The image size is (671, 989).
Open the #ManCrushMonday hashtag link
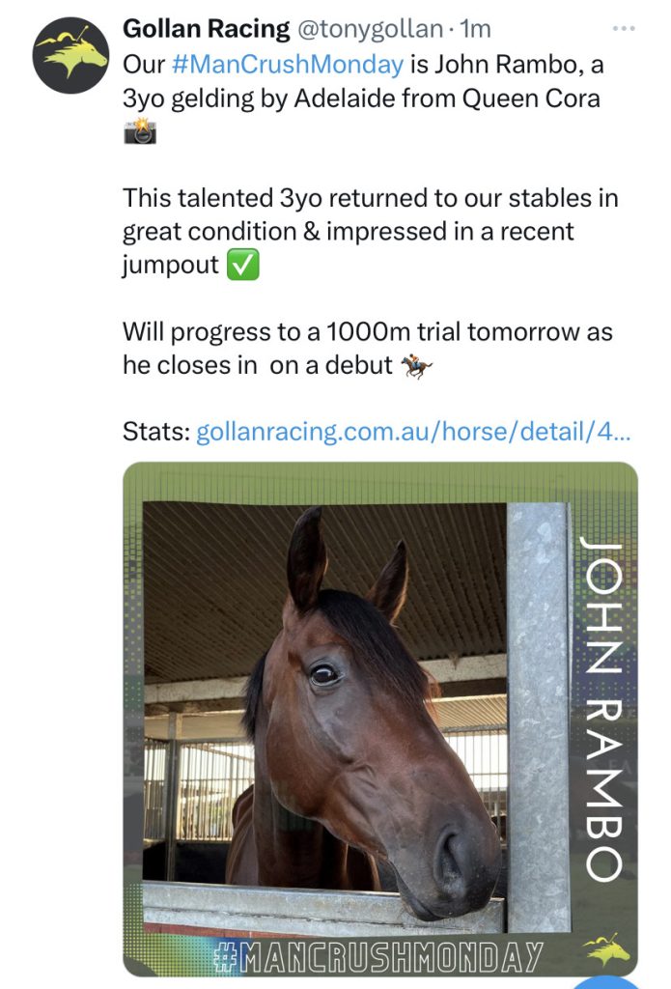(288, 65)
